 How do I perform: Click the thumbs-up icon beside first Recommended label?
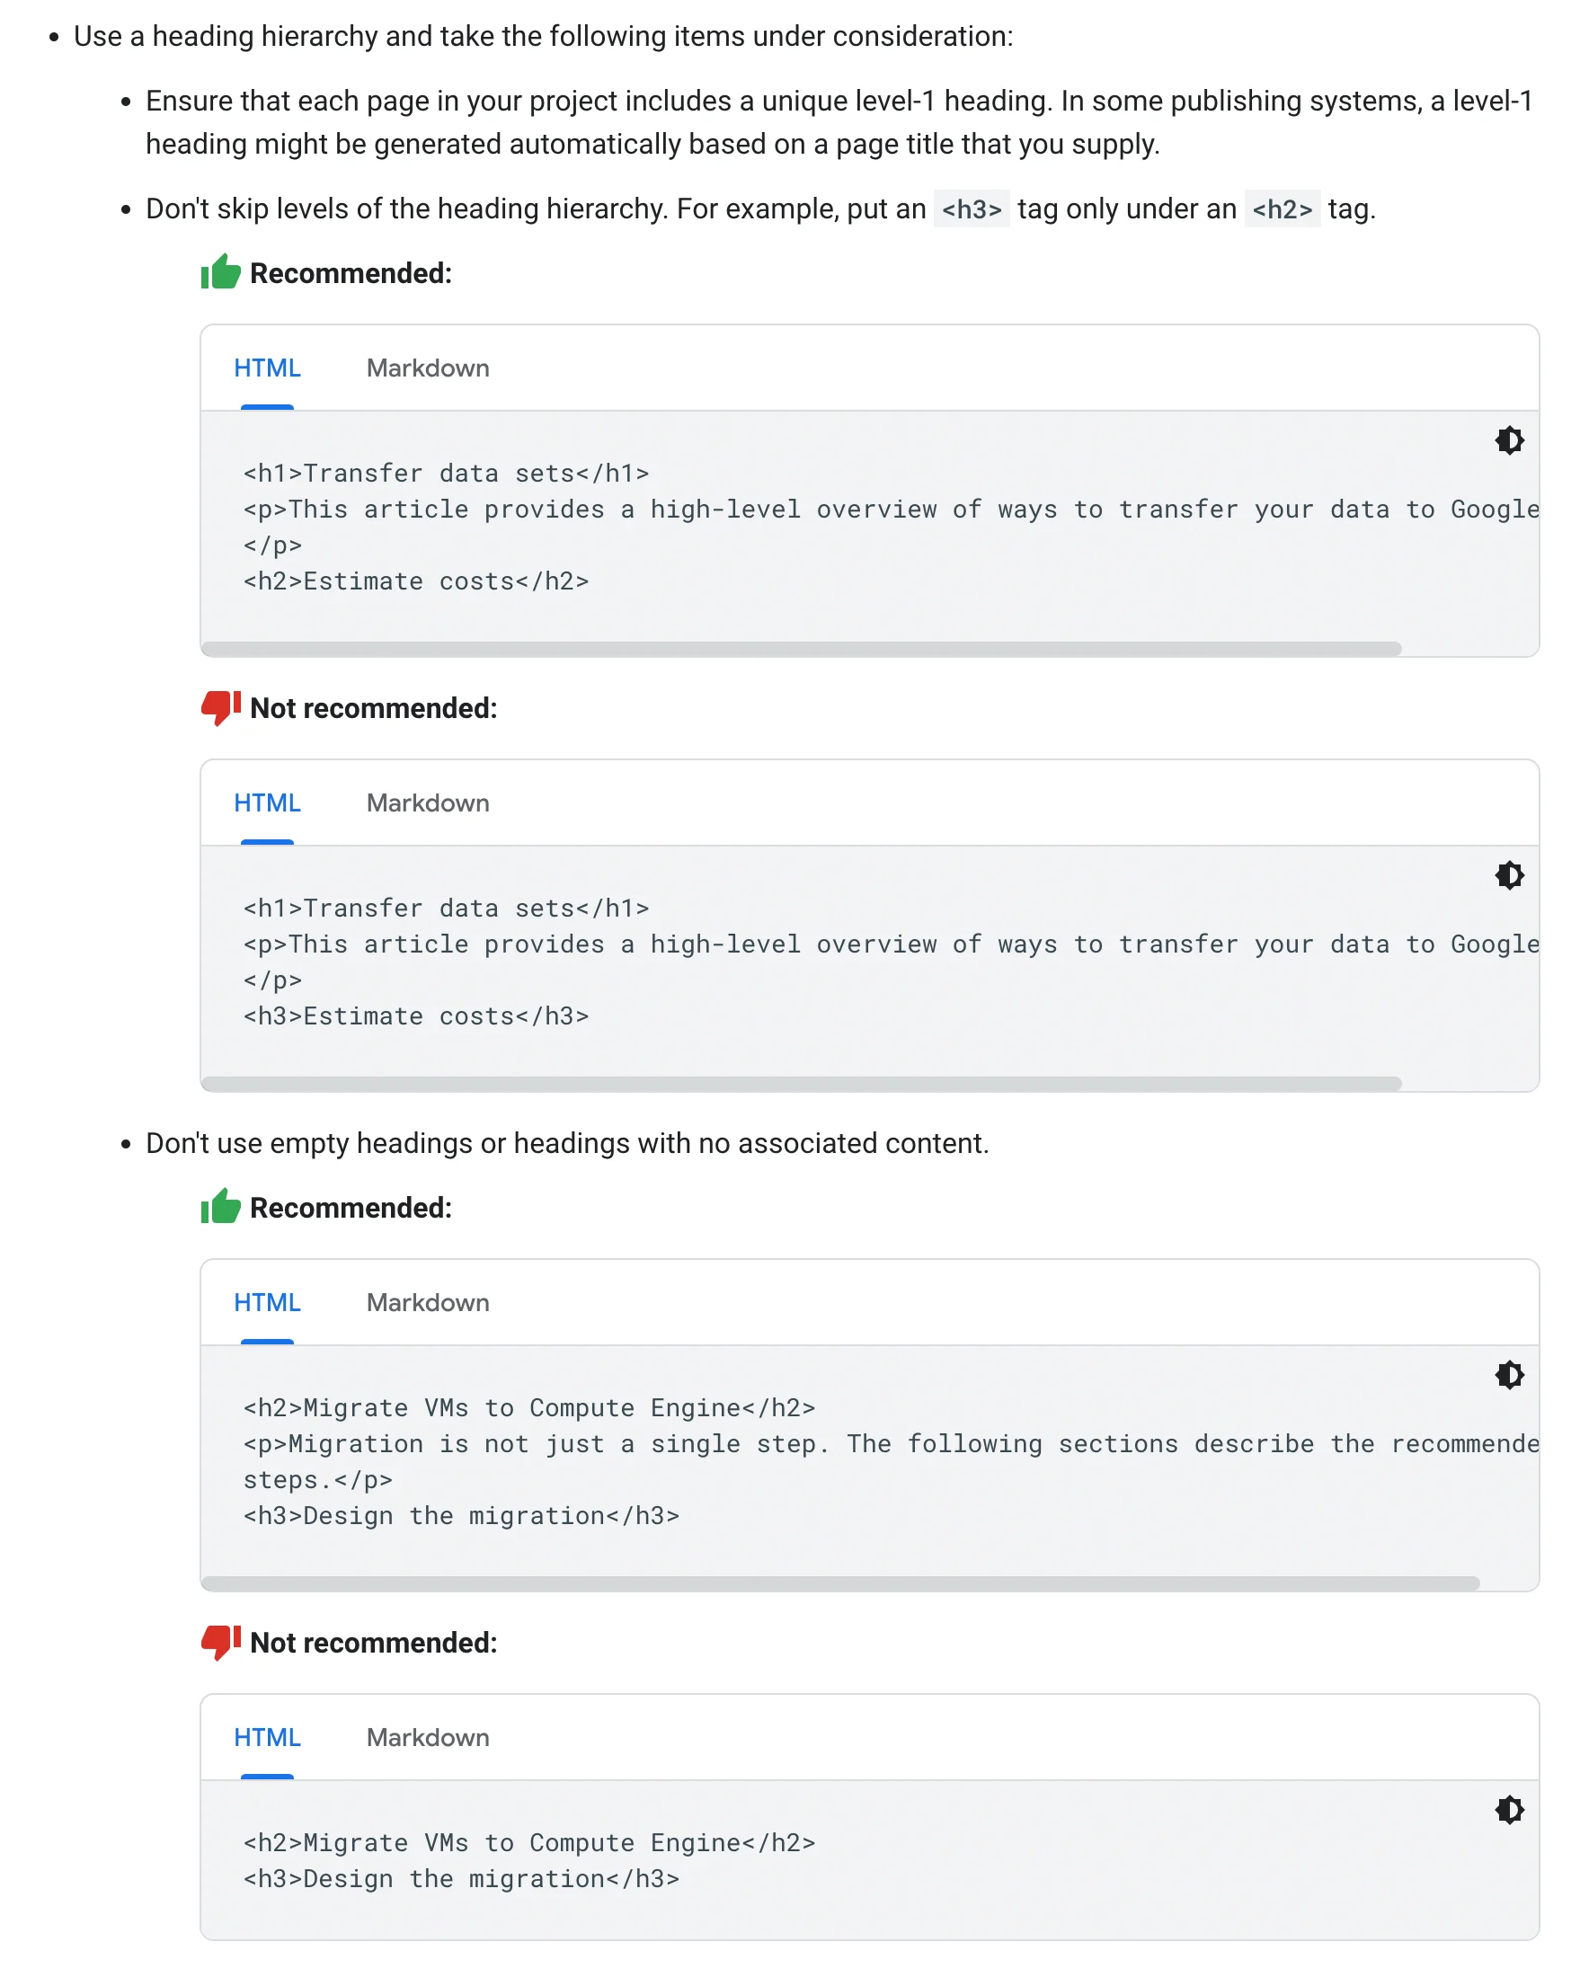[219, 271]
